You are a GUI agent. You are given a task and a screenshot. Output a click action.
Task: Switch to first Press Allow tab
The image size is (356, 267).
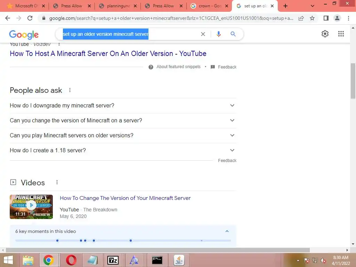click(71, 6)
